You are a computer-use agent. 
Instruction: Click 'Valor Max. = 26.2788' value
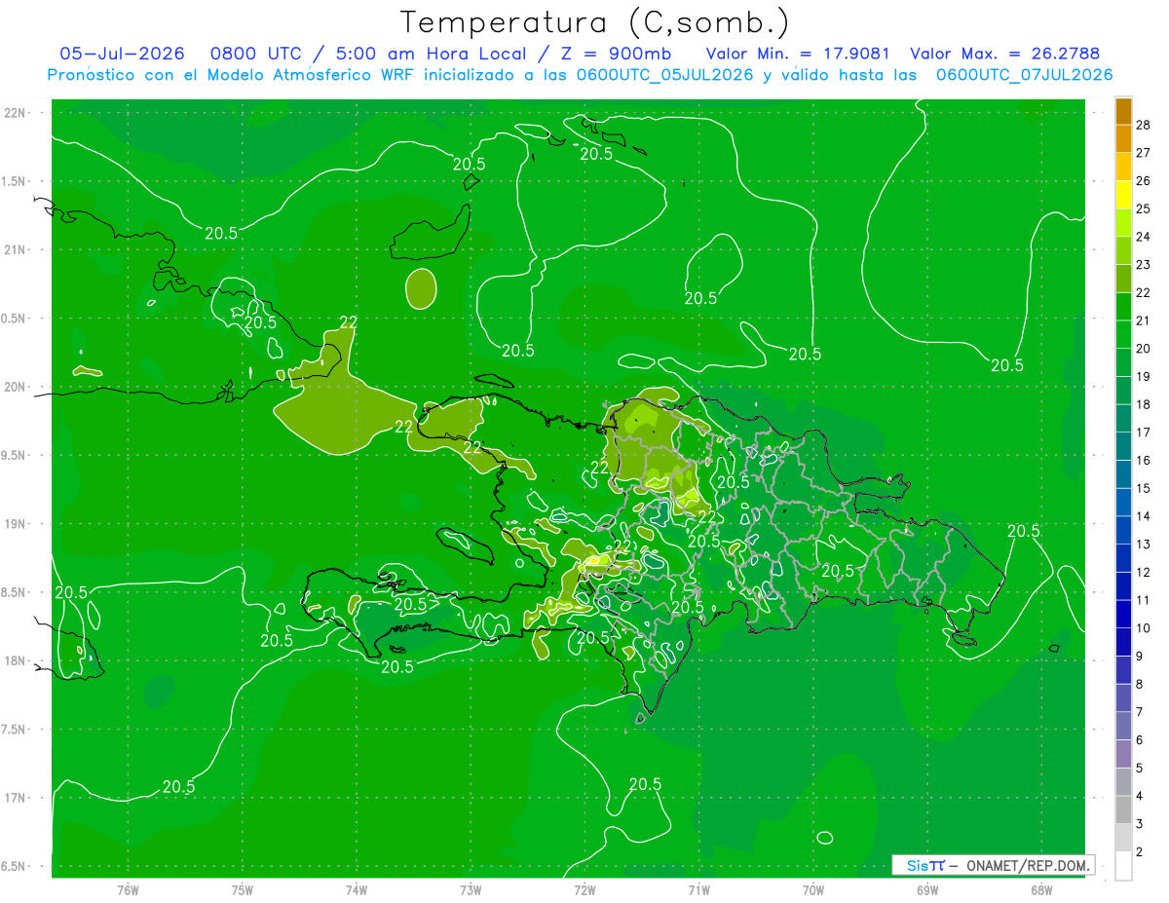click(1004, 54)
